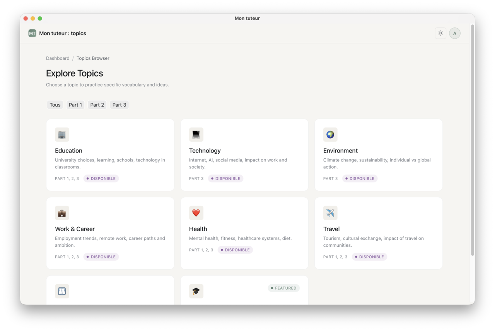Open the Technology topic title
The width and height of the screenshot is (495, 331).
tap(205, 151)
